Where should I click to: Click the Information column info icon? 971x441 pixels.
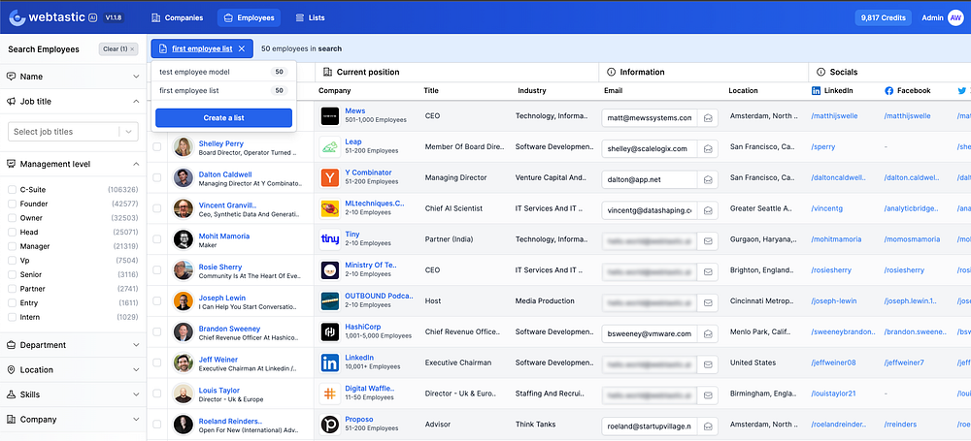click(611, 72)
